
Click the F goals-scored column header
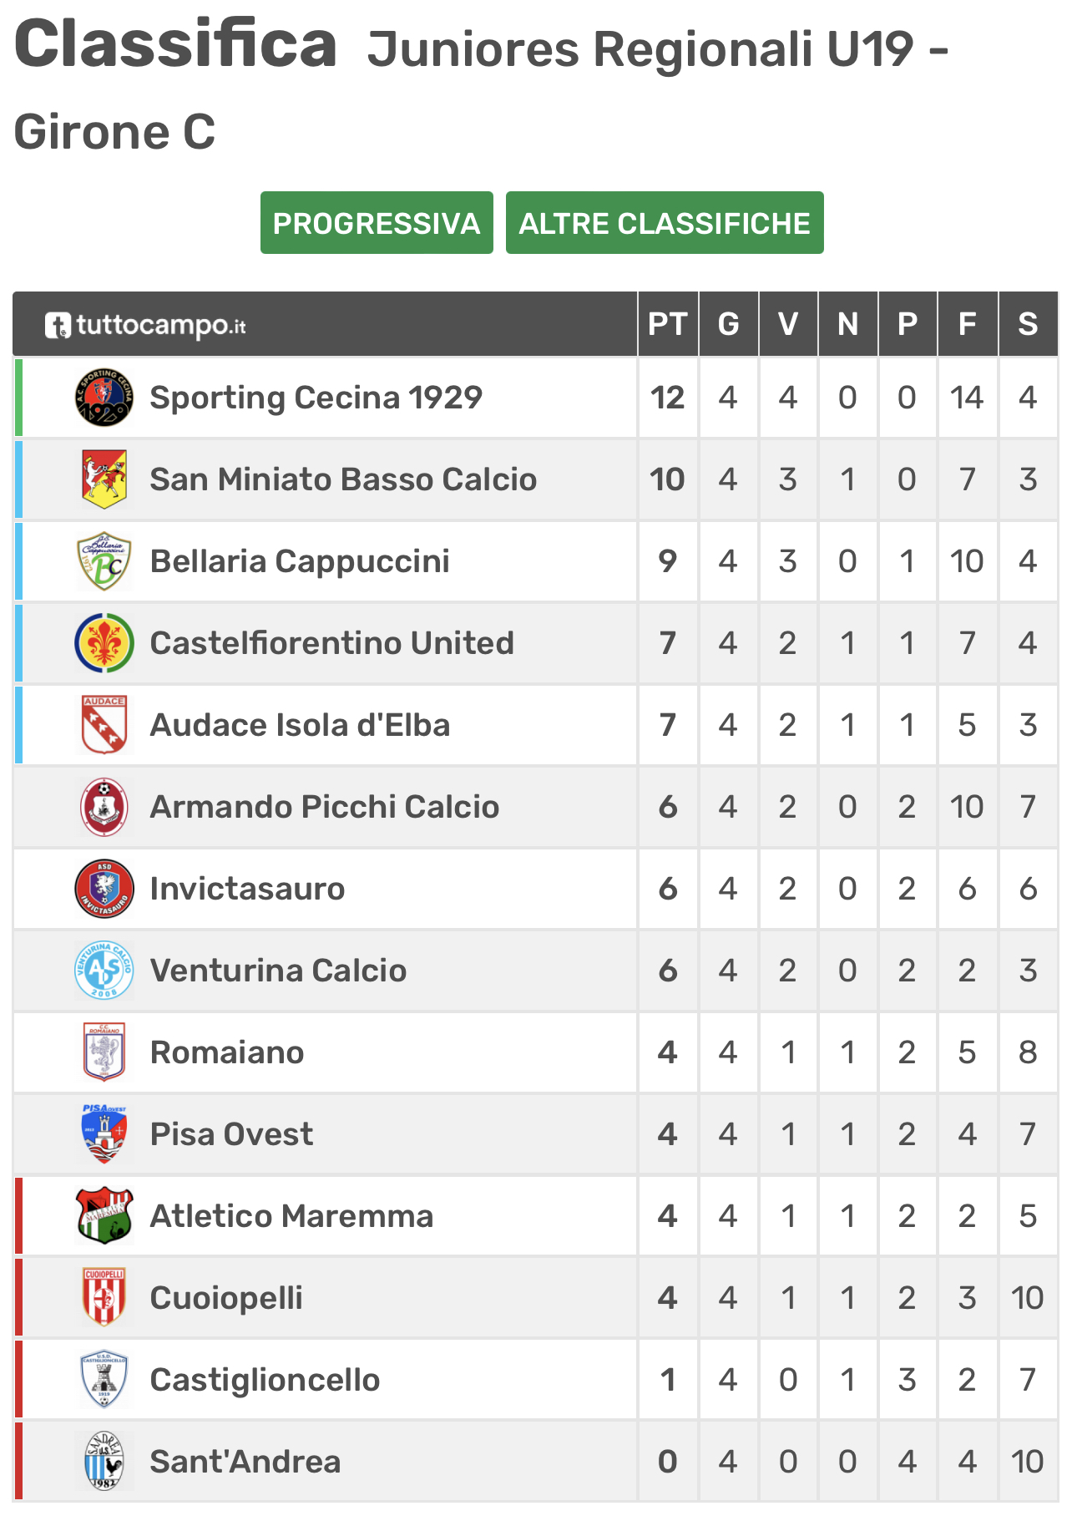(968, 324)
